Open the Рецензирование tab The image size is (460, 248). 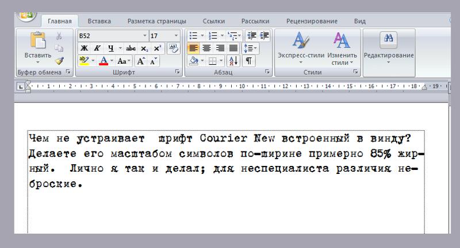click(x=312, y=21)
